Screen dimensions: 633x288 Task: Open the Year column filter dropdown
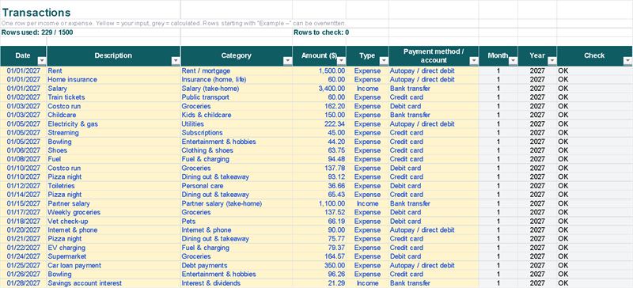click(552, 61)
